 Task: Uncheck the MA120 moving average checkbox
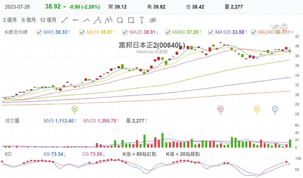point(211,32)
